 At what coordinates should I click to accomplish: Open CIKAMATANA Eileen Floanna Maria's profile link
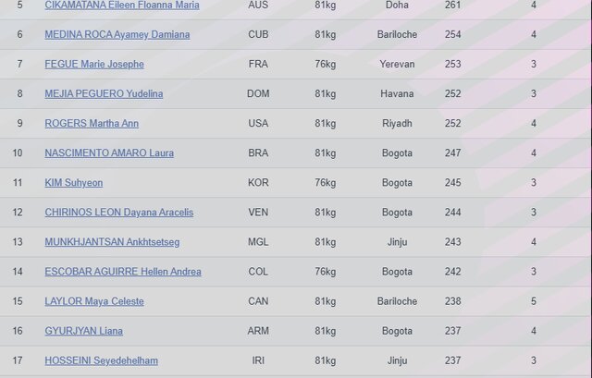pyautogui.click(x=122, y=6)
